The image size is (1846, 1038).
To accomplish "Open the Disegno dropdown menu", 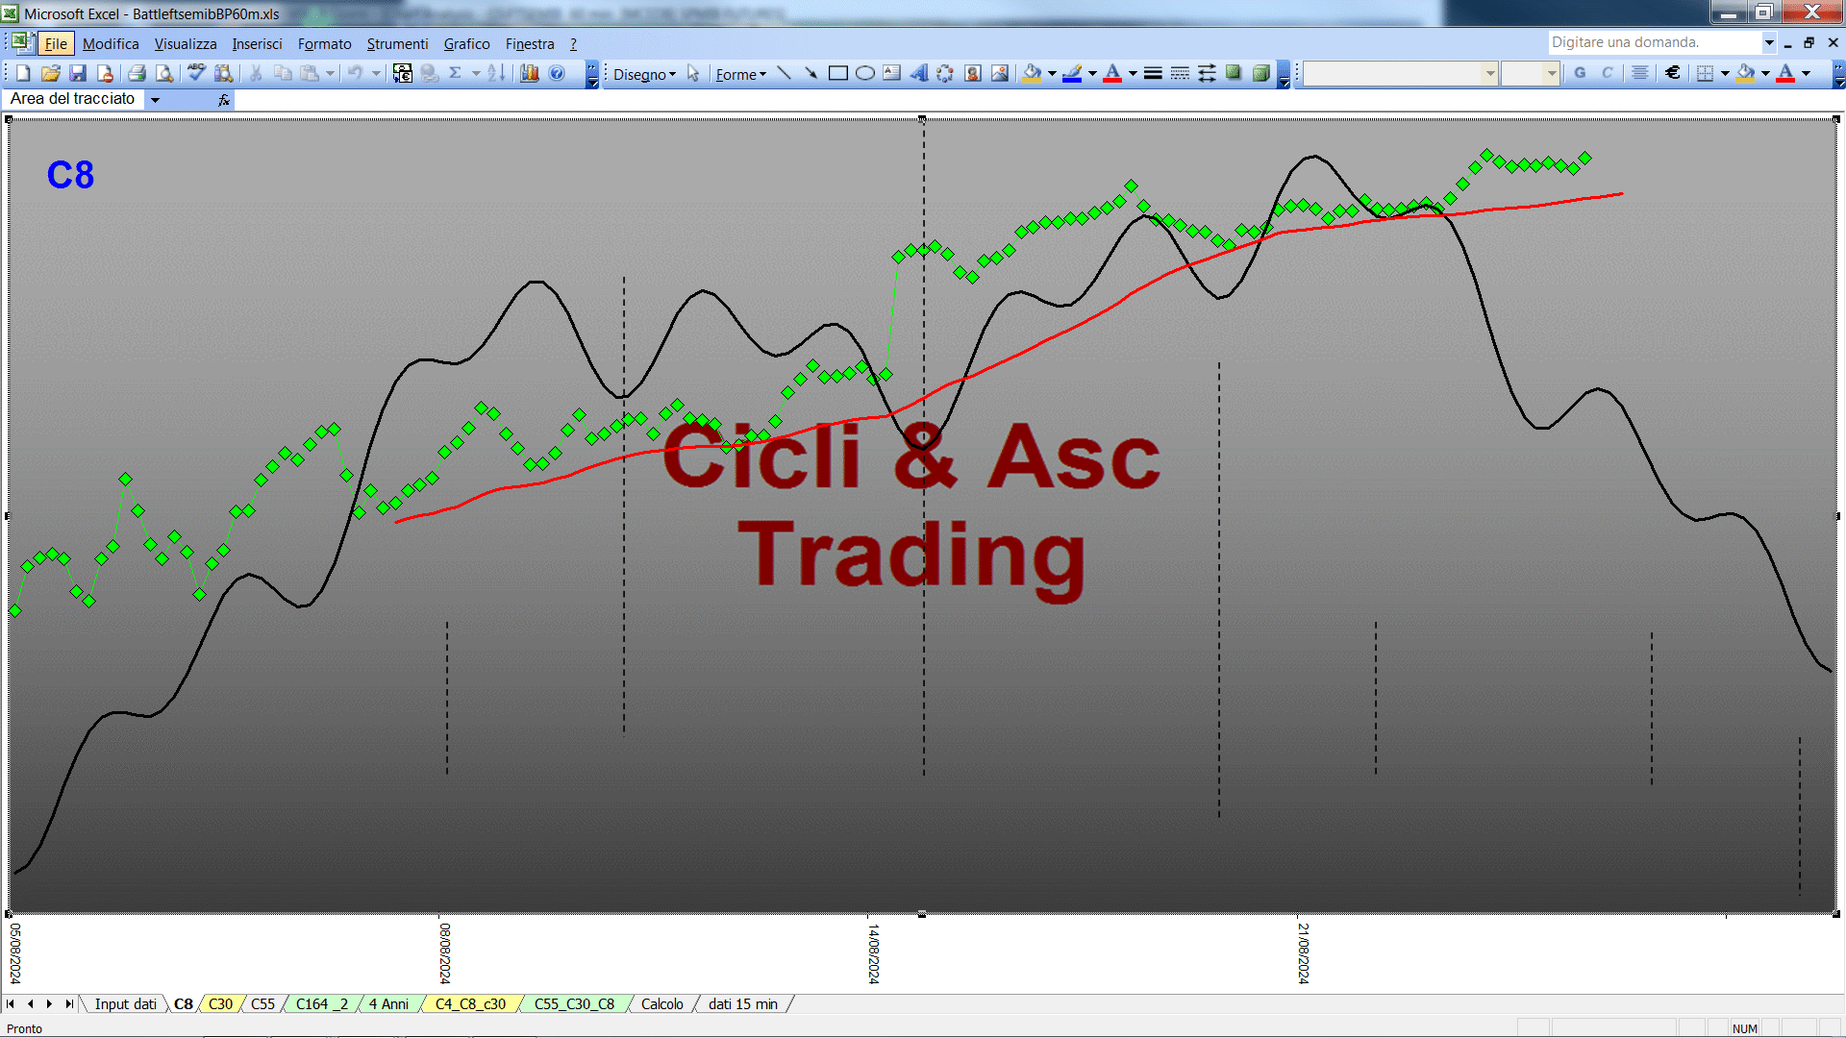I will [644, 74].
